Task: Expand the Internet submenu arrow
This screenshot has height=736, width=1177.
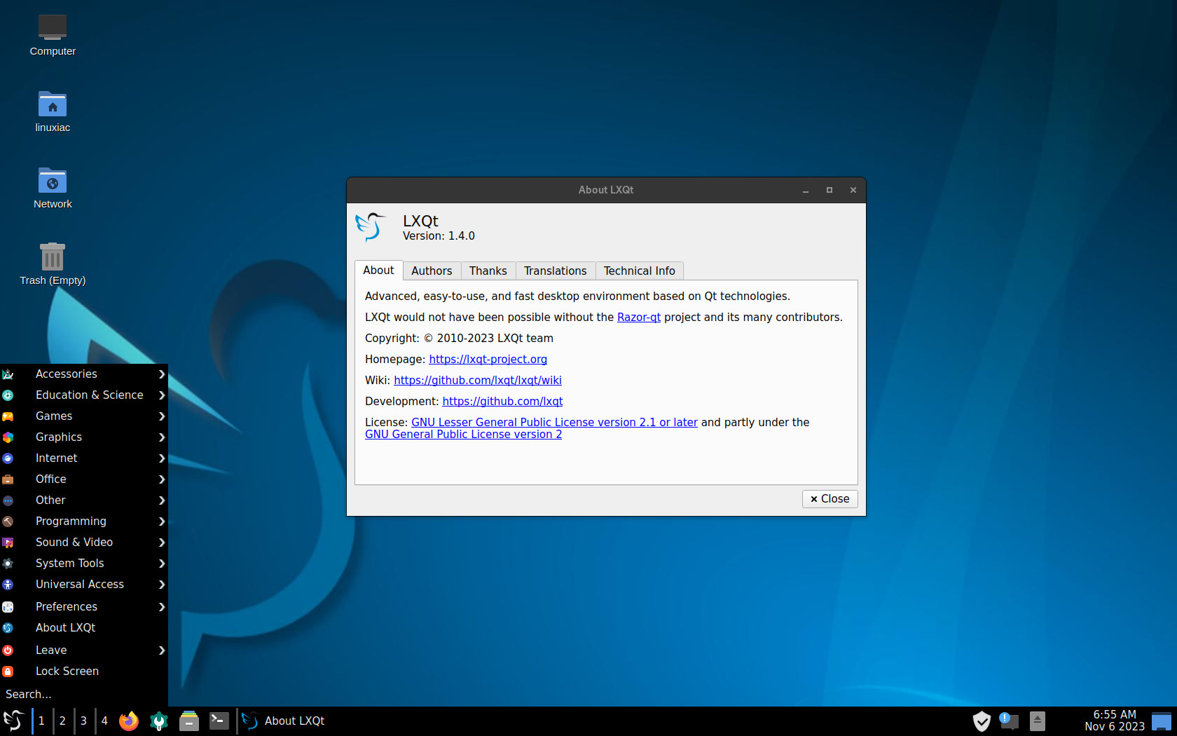Action: click(162, 458)
